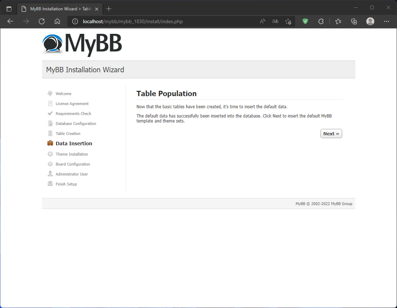Image resolution: width=397 pixels, height=308 pixels.
Task: Select the Theme Installation step label
Action: click(x=72, y=154)
